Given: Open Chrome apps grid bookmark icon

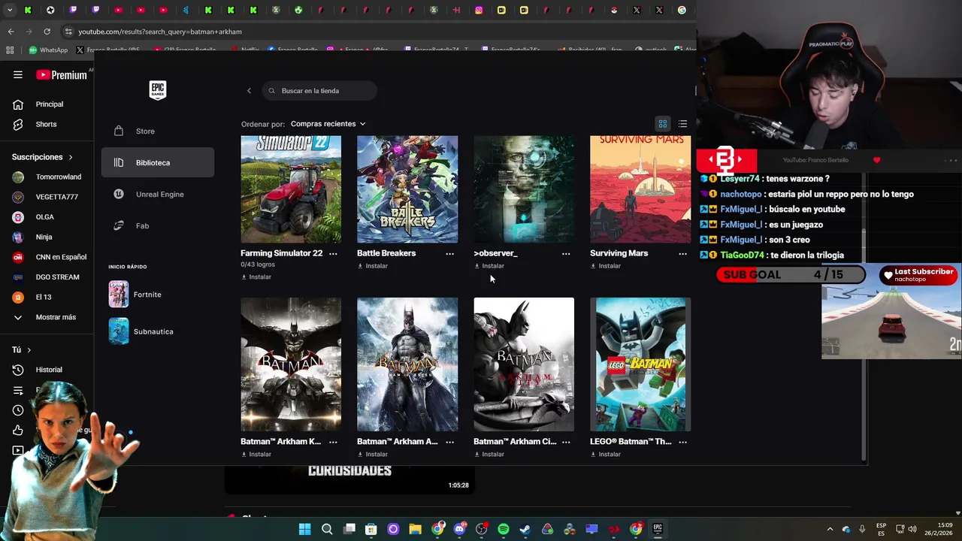Looking at the screenshot, I should point(10,50).
